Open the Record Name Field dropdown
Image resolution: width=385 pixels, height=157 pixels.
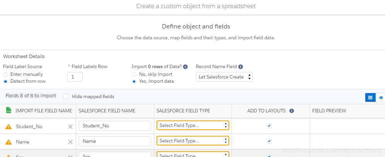coord(224,77)
